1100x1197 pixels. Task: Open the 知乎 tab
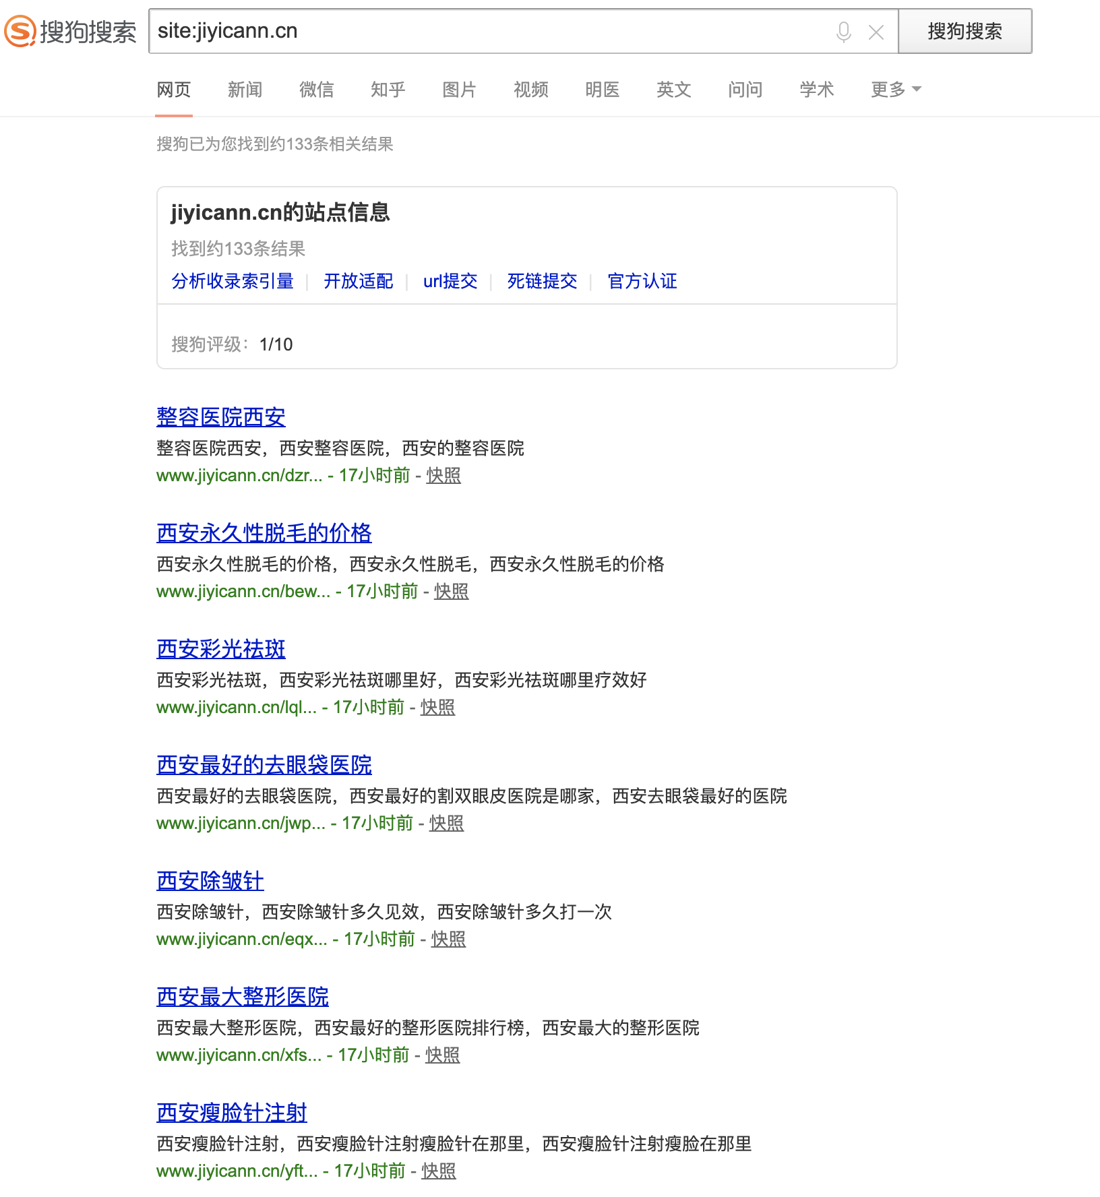[388, 90]
